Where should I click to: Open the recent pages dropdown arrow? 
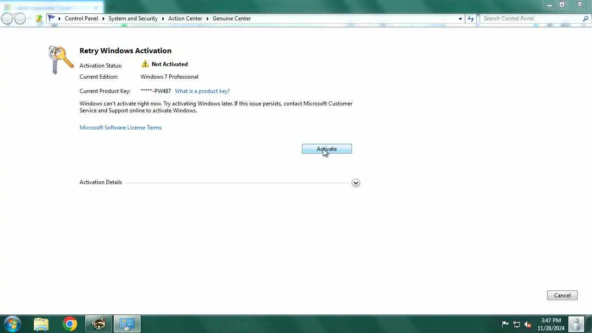click(30, 19)
